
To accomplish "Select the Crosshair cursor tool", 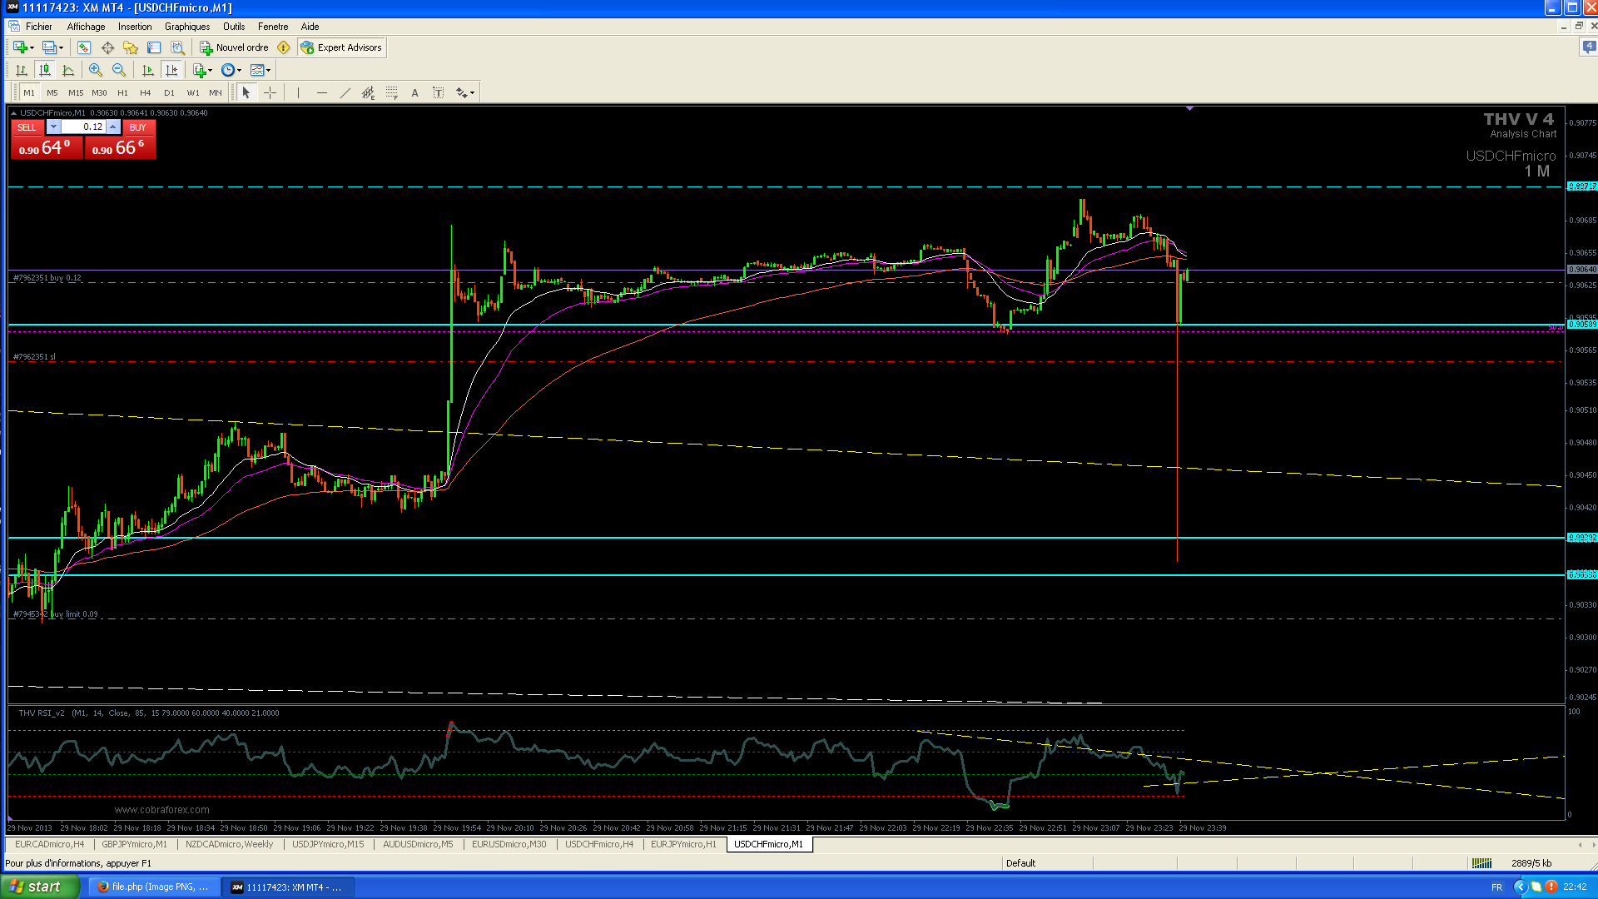I will [270, 92].
